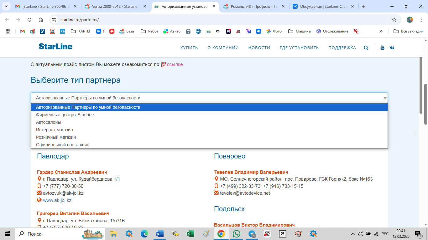Go to browser home page
428x240 pixels.
pyautogui.click(x=41, y=20)
